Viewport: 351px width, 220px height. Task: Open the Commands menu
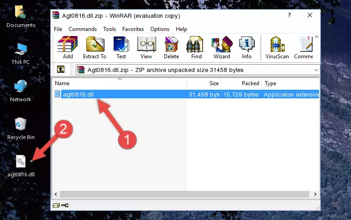pos(83,29)
